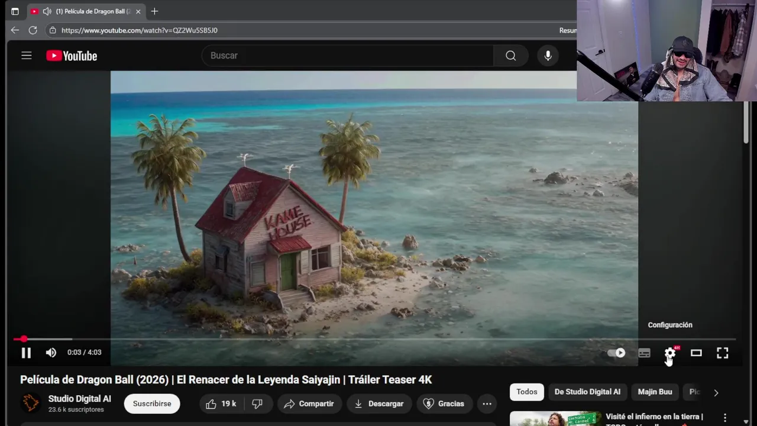Click the 0:03 / 4:03 time display
Image resolution: width=757 pixels, height=426 pixels.
pyautogui.click(x=84, y=353)
